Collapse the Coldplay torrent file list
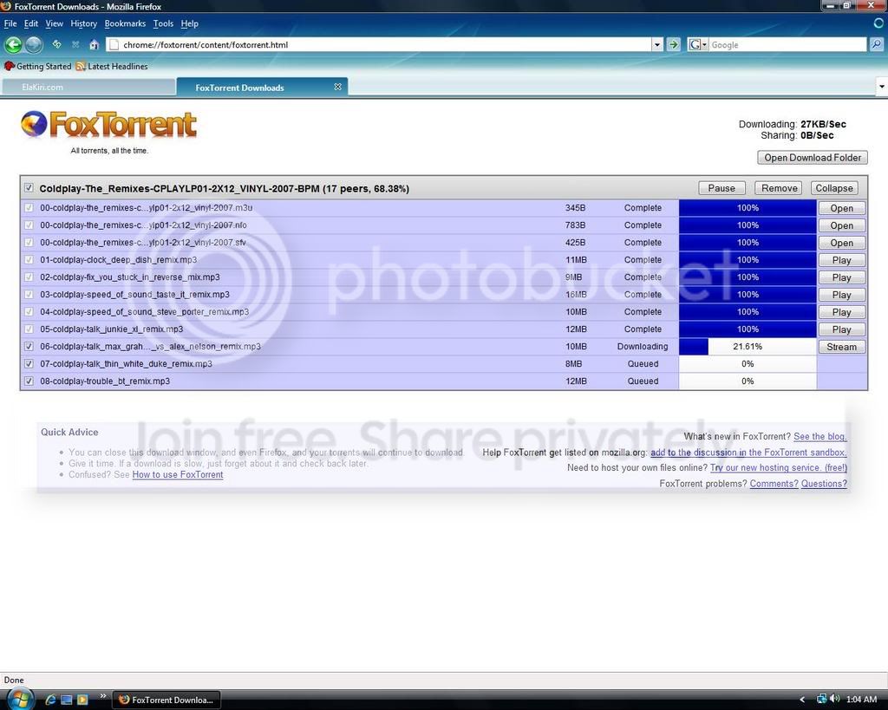The image size is (888, 710). (833, 188)
